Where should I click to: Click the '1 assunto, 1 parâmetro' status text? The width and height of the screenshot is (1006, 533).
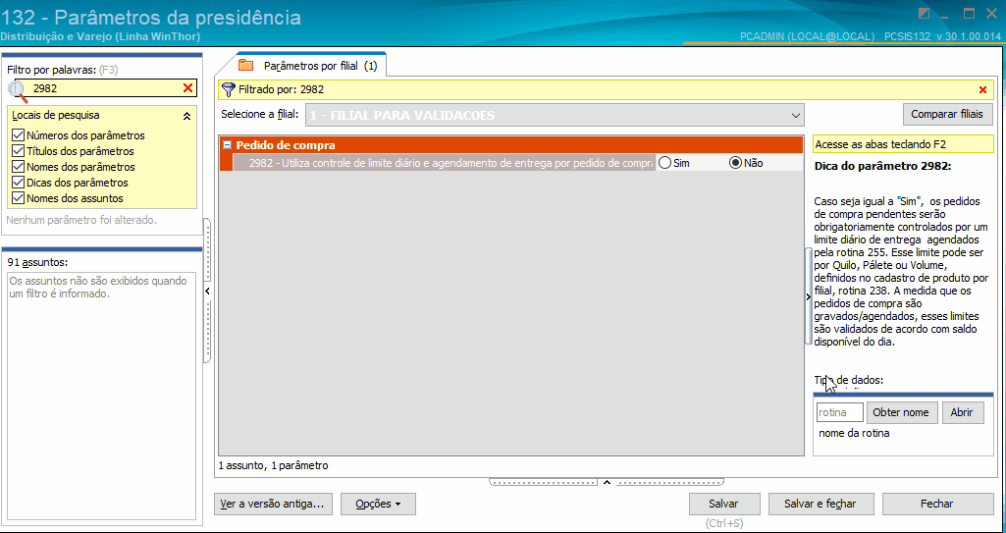tap(273, 465)
